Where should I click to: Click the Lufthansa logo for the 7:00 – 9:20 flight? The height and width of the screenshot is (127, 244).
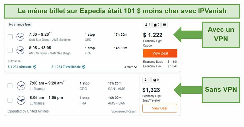pos(20,37)
